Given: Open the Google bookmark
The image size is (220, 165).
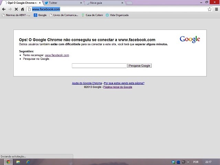Looking at the screenshot, I should click(40, 15).
